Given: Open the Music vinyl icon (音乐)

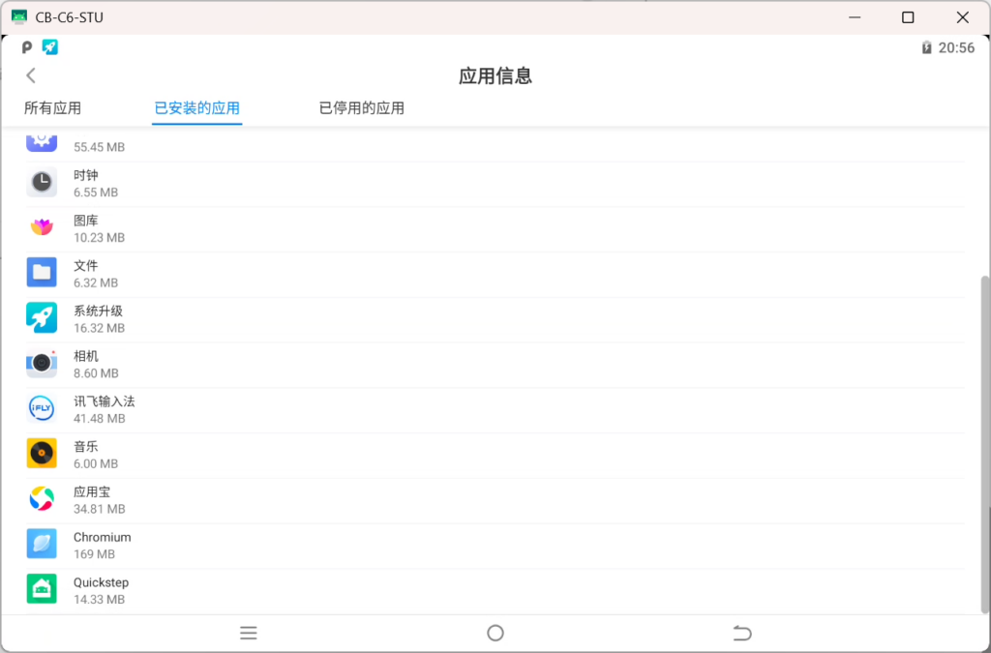Looking at the screenshot, I should click(42, 454).
